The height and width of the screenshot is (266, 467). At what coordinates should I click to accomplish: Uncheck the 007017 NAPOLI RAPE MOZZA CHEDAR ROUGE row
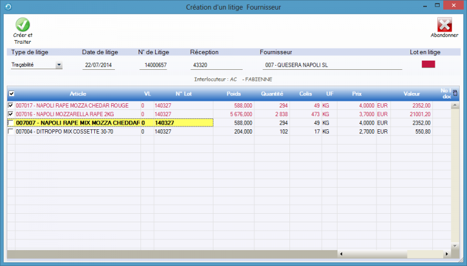tap(11, 106)
